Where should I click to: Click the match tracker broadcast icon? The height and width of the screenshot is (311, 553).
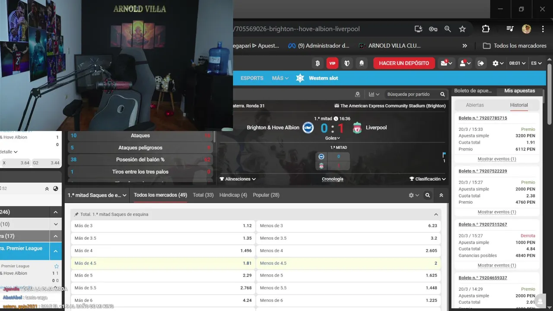coord(357,94)
